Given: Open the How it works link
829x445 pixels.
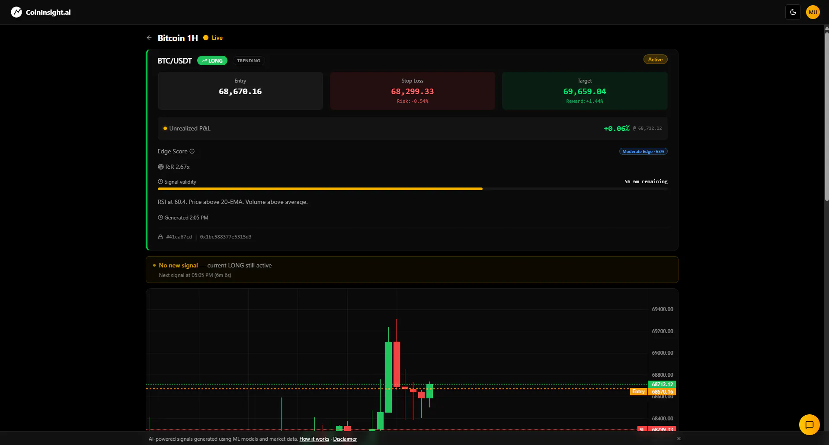Looking at the screenshot, I should coord(314,439).
